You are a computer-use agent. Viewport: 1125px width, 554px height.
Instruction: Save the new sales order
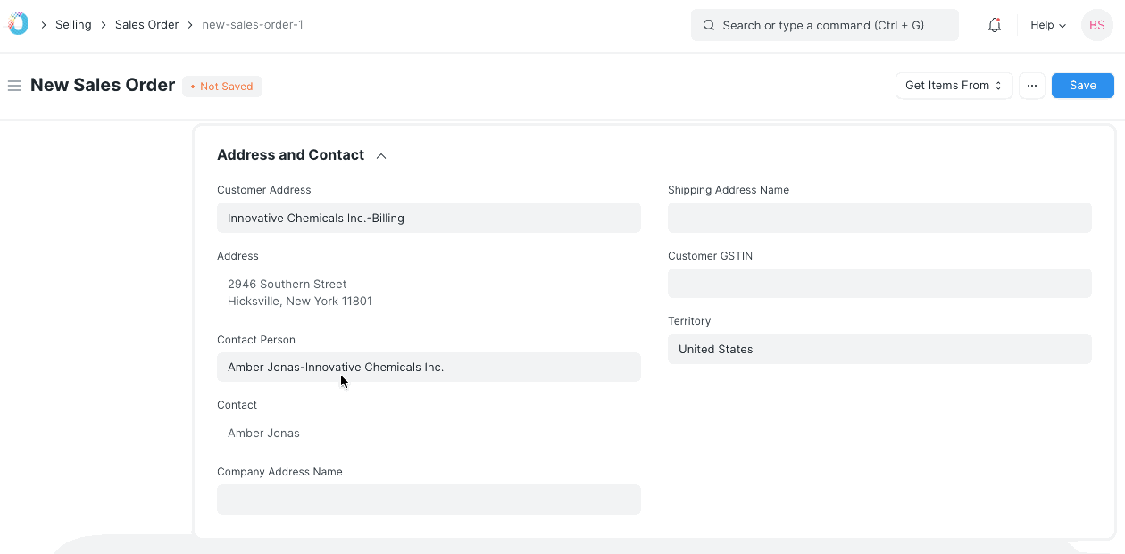point(1082,86)
